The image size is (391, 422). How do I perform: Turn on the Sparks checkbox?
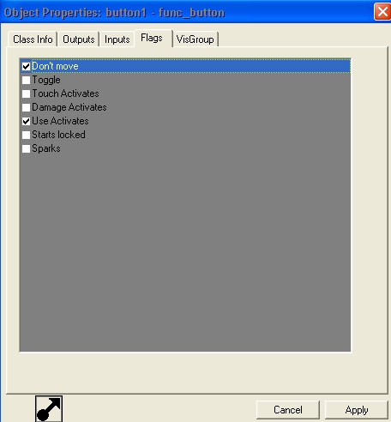click(x=26, y=148)
